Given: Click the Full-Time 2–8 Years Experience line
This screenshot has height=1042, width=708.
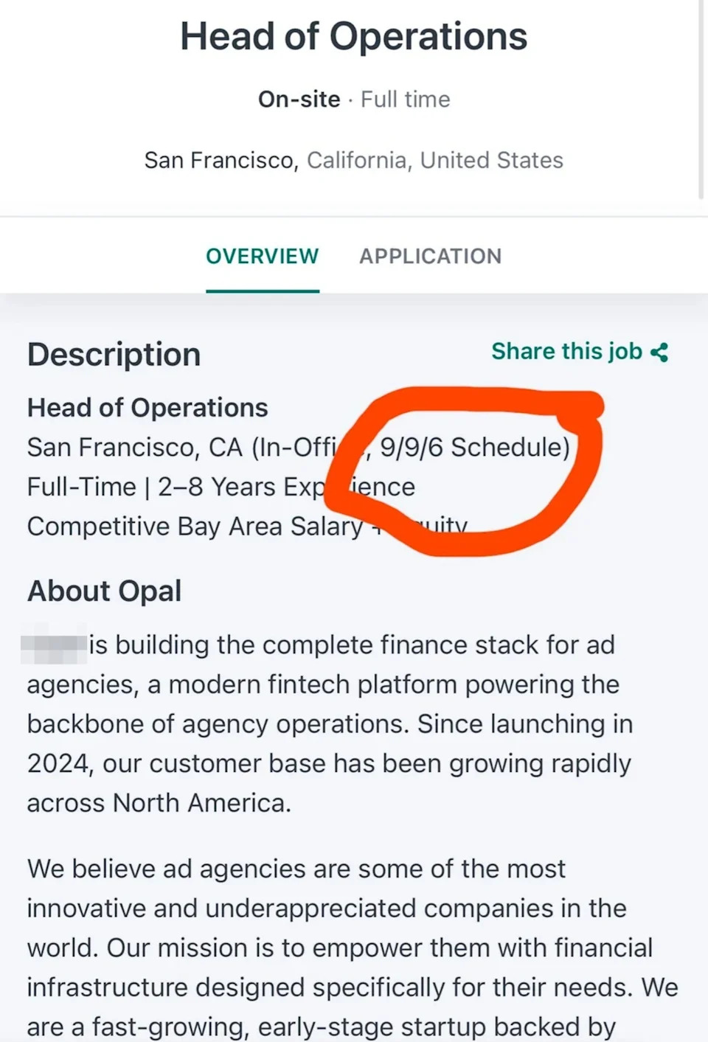Looking at the screenshot, I should (x=177, y=487).
